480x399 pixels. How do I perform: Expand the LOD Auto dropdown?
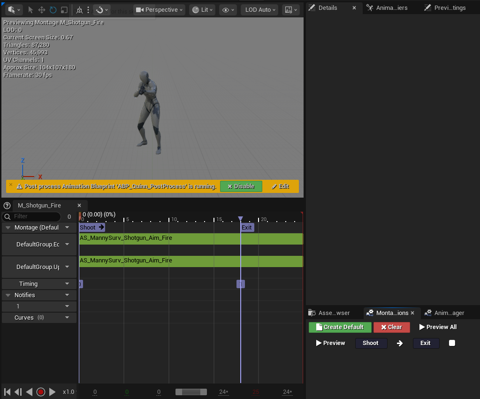click(x=259, y=10)
